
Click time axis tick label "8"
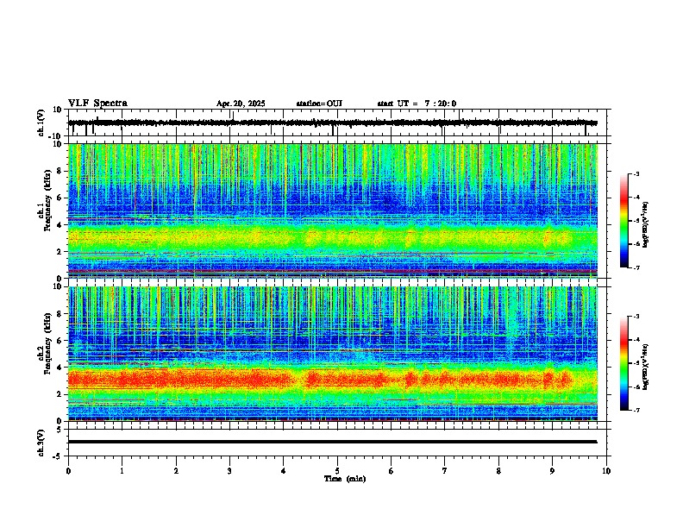pyautogui.click(x=498, y=471)
